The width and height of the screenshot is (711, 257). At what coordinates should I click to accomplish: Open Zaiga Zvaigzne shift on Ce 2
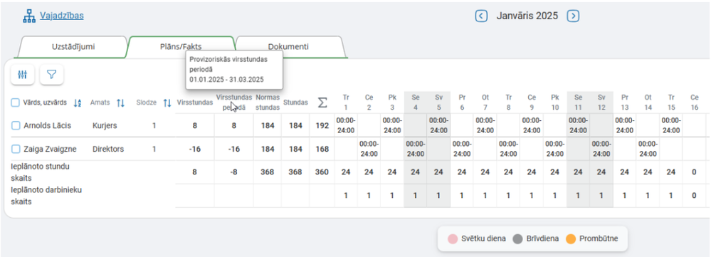pyautogui.click(x=369, y=149)
